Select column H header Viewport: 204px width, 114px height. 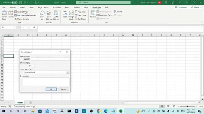(x=76, y=35)
